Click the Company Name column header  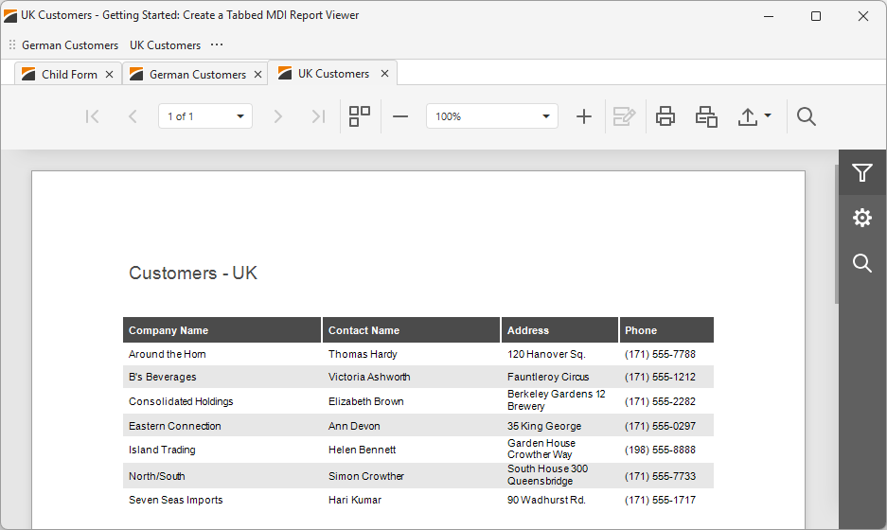[x=222, y=330]
